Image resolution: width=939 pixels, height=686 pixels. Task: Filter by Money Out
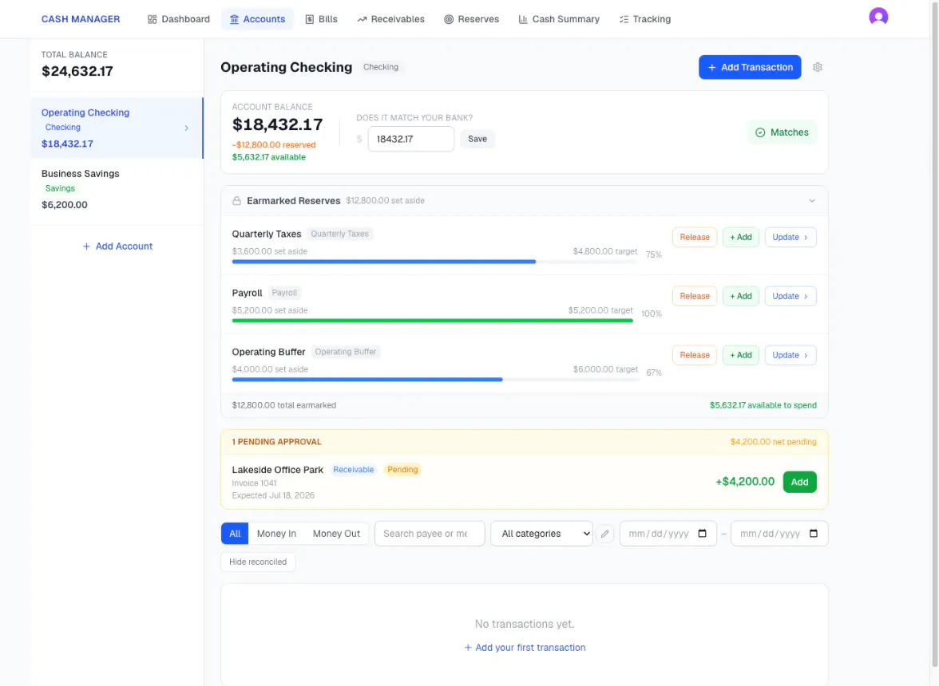coord(336,534)
